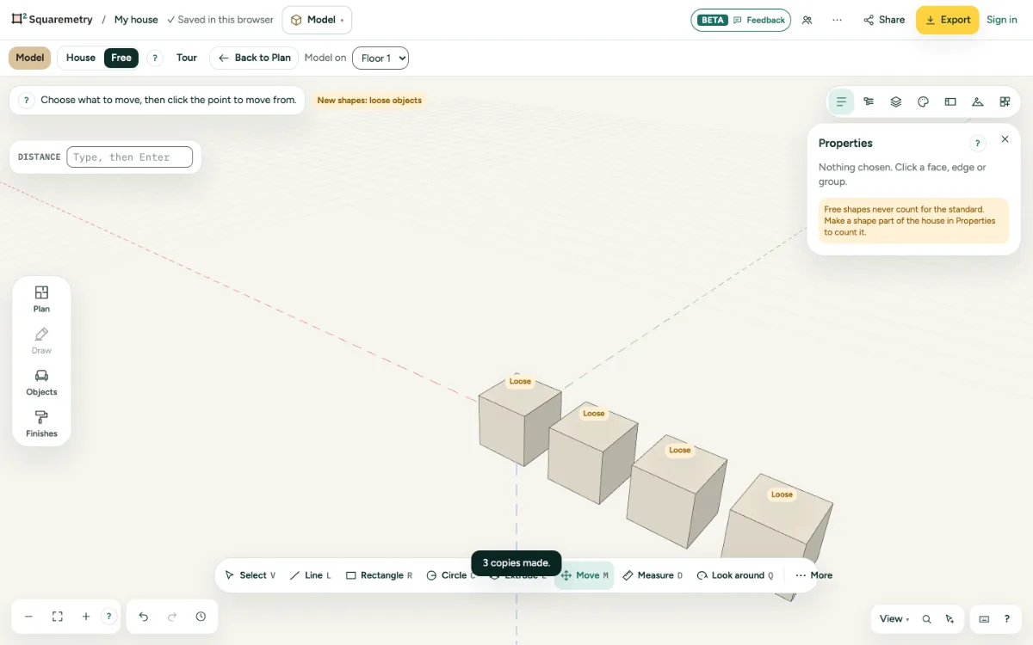Screen dimensions: 1033x645
Task: Open the Objects library
Action: pos(41,383)
